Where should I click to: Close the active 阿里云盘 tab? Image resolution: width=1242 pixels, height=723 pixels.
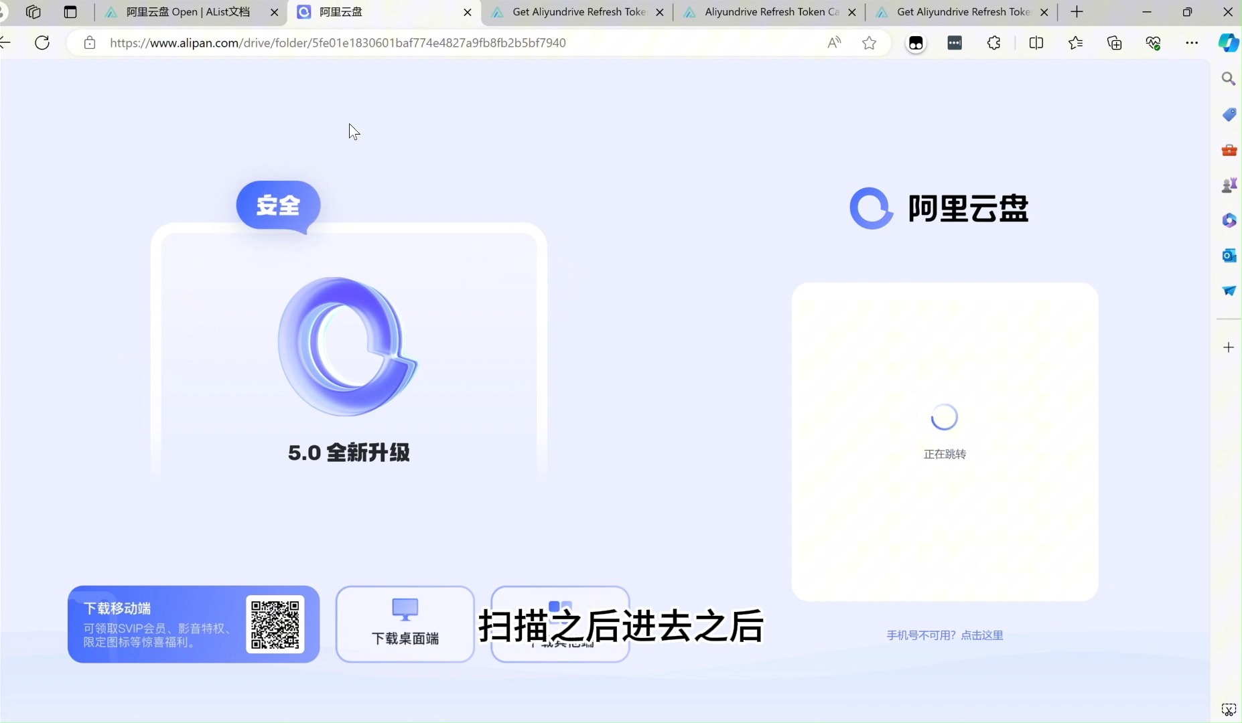[468, 12]
